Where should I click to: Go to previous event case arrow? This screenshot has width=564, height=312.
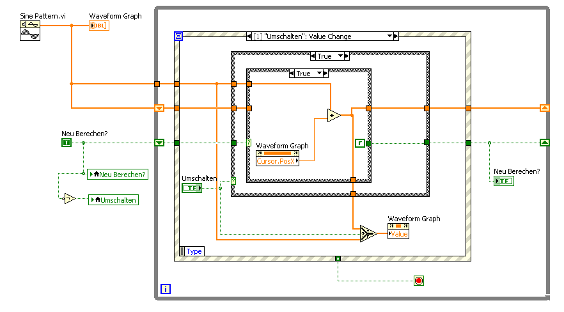coord(249,36)
